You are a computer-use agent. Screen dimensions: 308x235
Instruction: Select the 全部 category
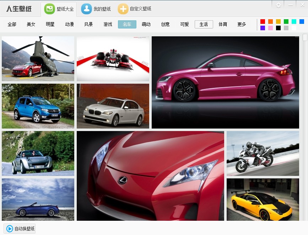[12, 24]
